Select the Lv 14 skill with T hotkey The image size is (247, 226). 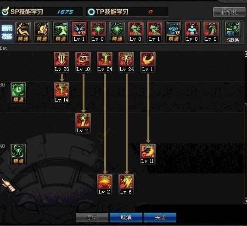coord(62,90)
